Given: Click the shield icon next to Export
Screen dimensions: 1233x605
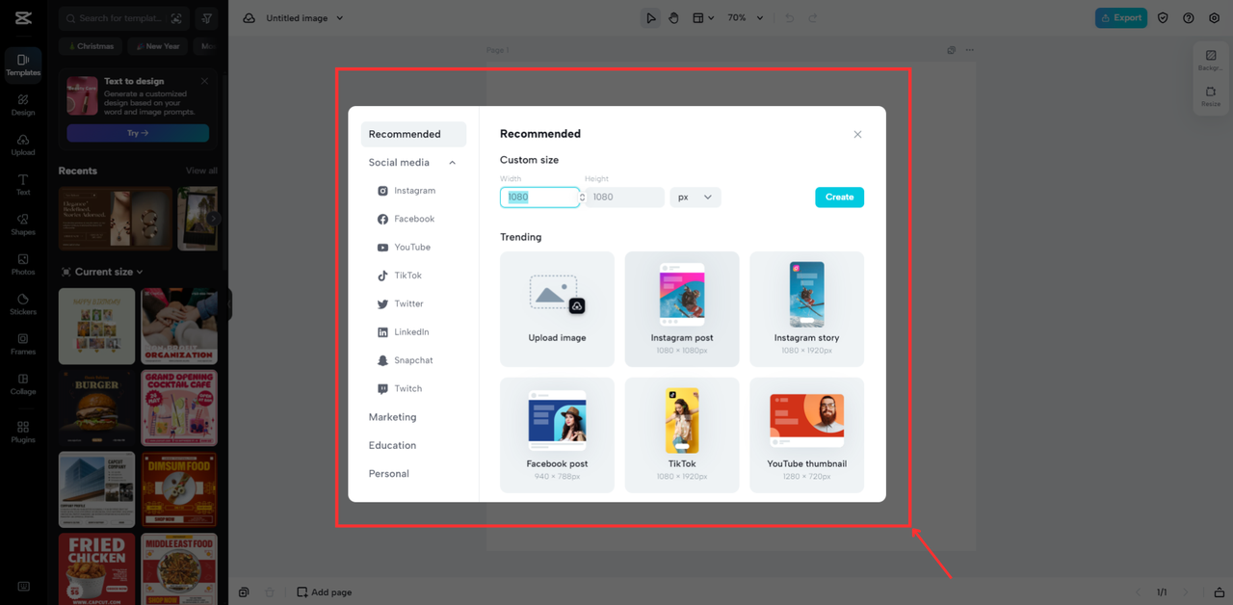Looking at the screenshot, I should (1163, 18).
